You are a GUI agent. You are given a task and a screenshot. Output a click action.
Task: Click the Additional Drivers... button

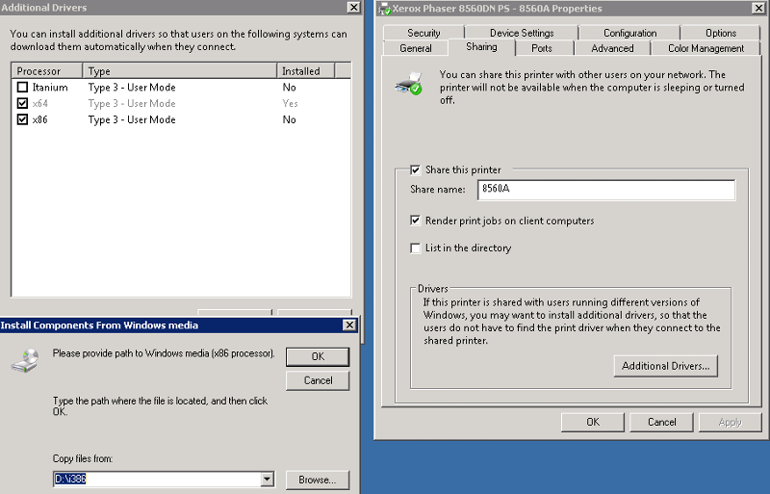(665, 366)
